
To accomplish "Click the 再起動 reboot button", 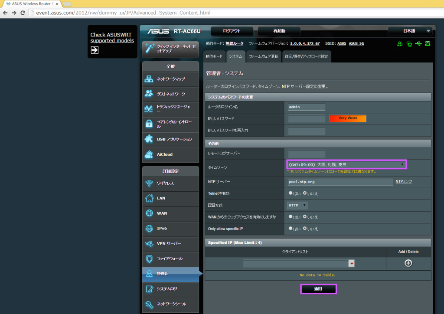I will (x=279, y=31).
